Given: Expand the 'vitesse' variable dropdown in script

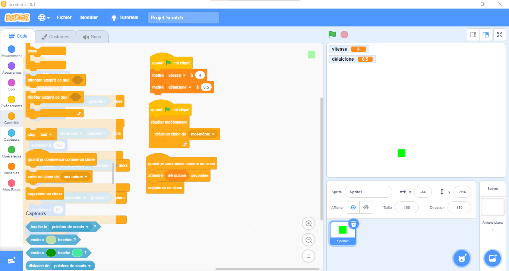Looking at the screenshot, I should 177,75.
